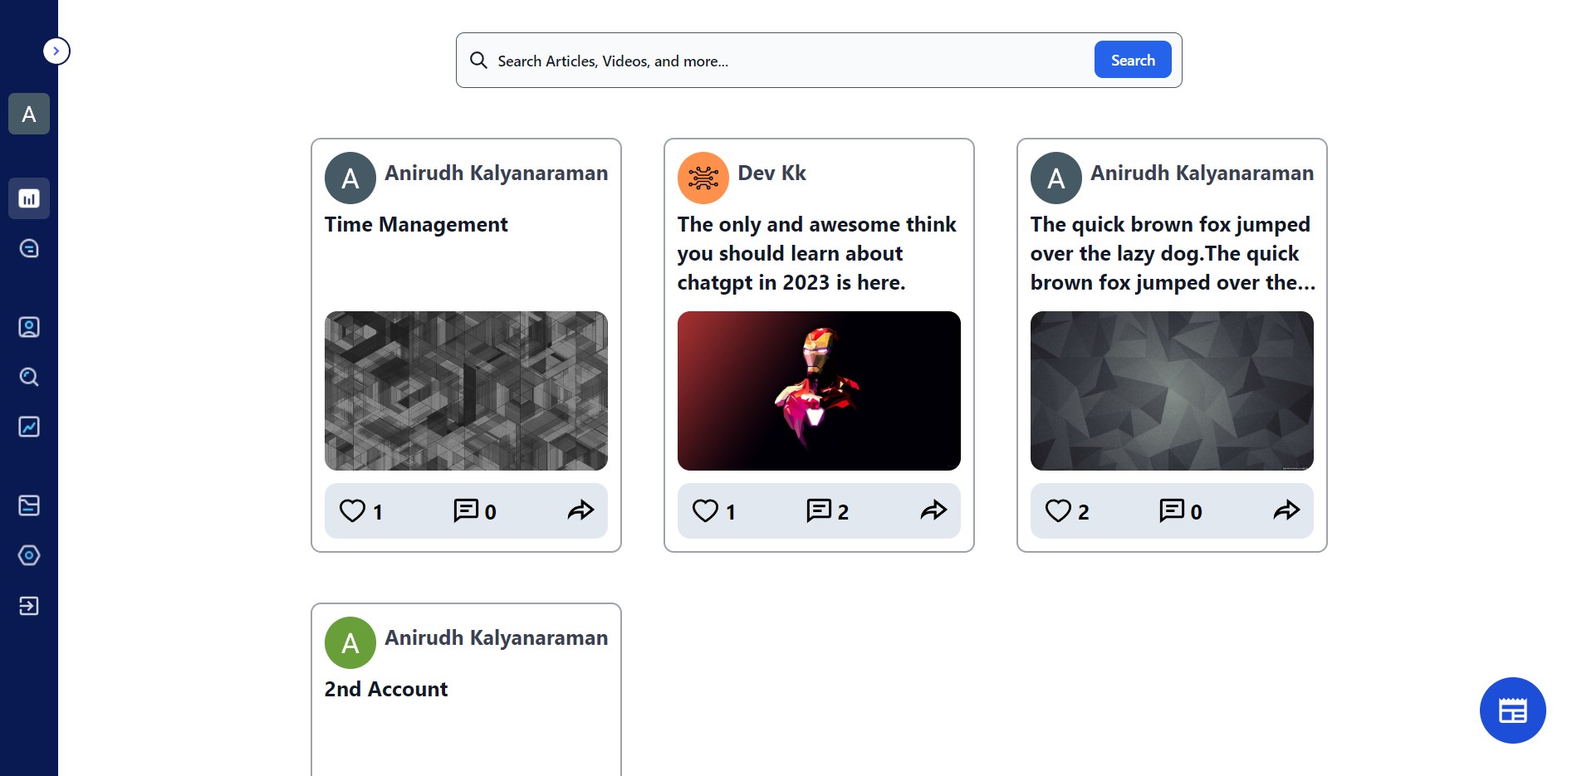Click the blue floating layout button
Screen dimensions: 1582x776
pyautogui.click(x=1513, y=710)
